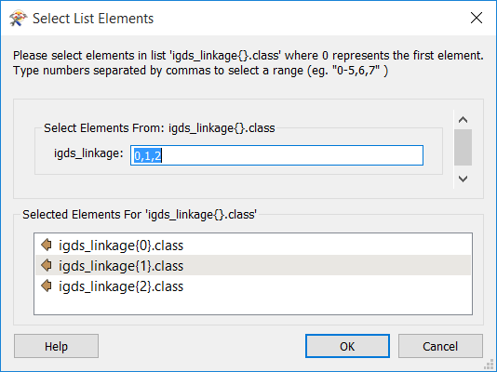Click the scrollbar down arrow
497x372 pixels.
(463, 179)
